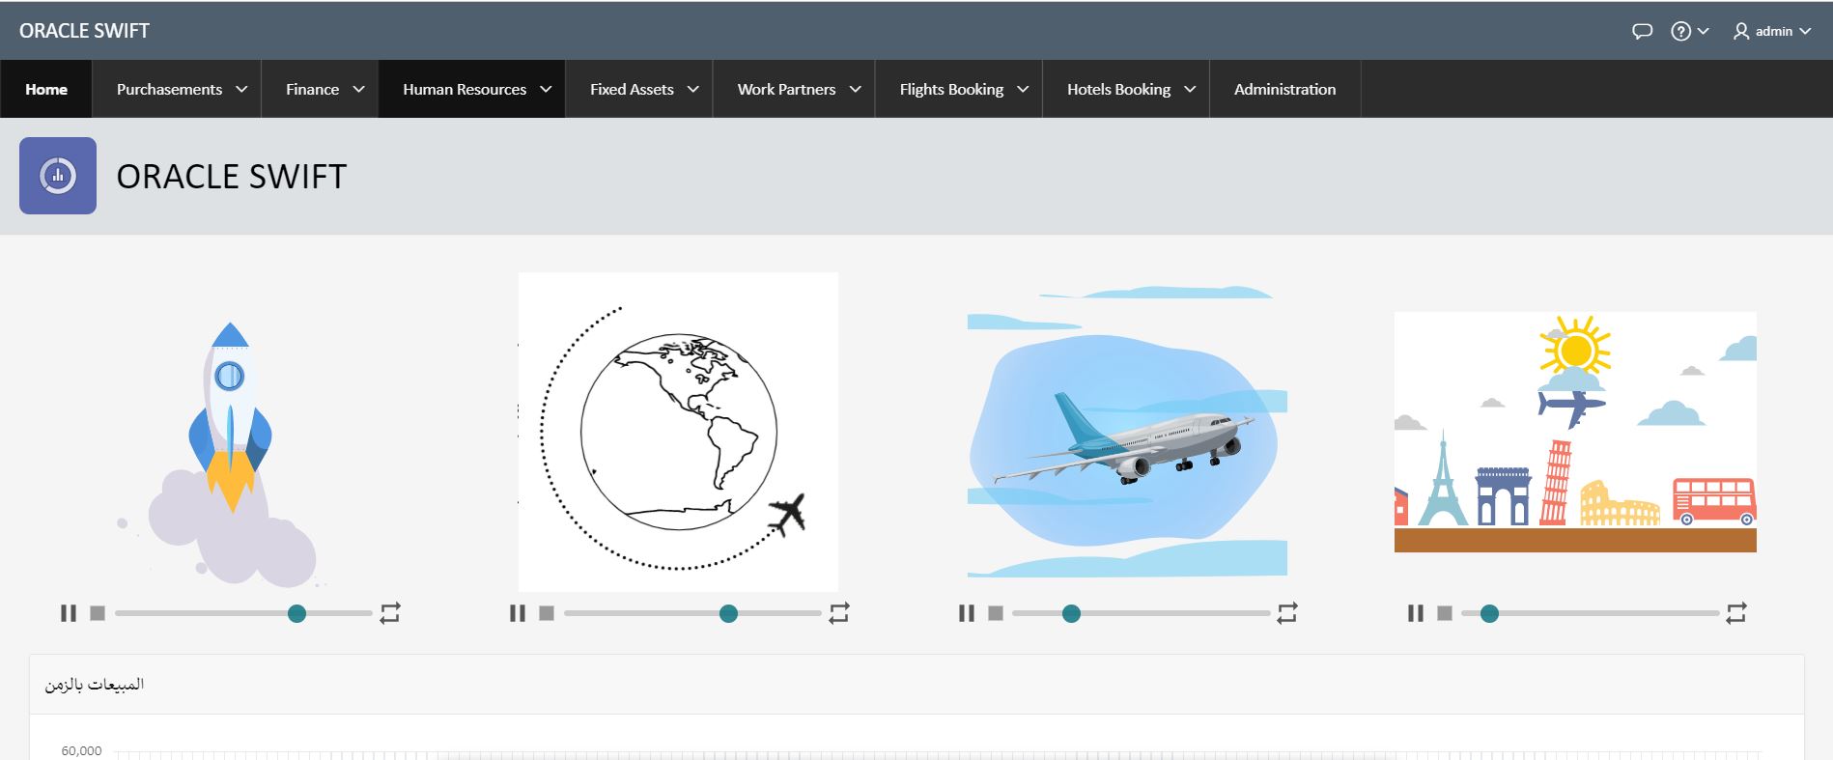
Task: Toggle loop on the rocket animation
Action: pyautogui.click(x=390, y=613)
